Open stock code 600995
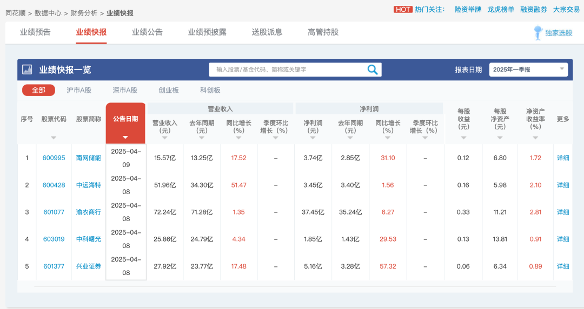This screenshot has height=309, width=584. click(54, 158)
